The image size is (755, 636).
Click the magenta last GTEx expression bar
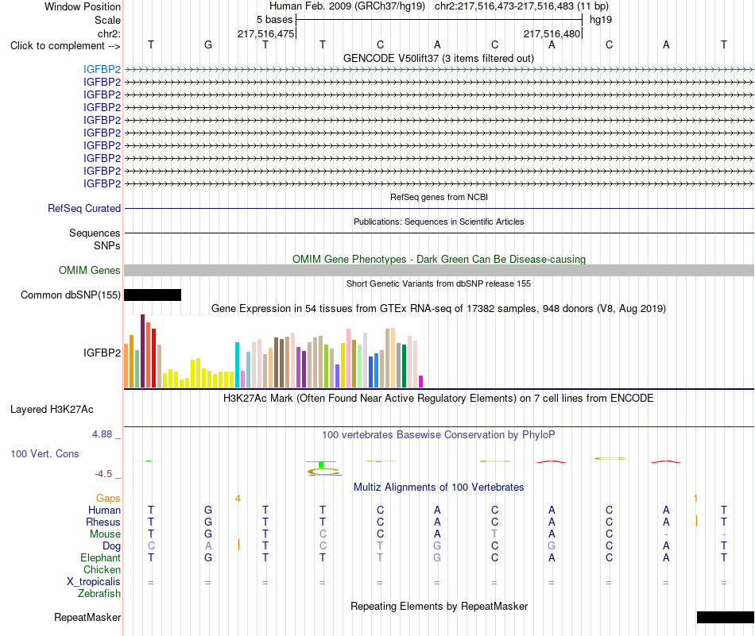[x=421, y=381]
